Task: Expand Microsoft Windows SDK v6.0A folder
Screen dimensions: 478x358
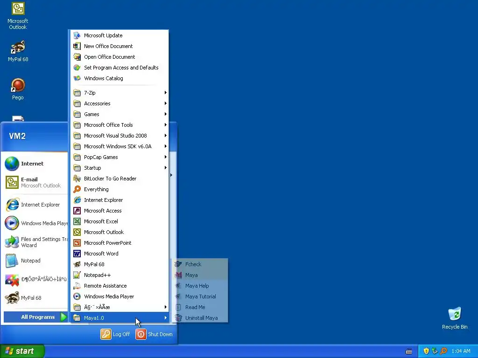Action: [119, 146]
